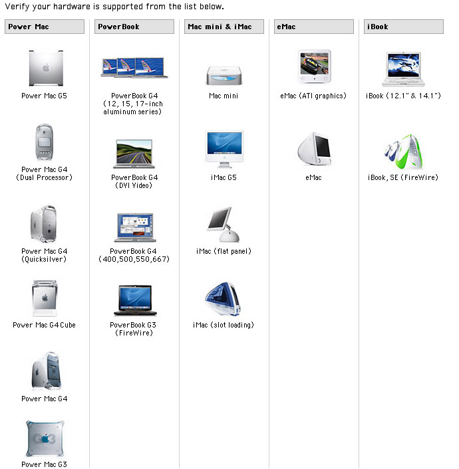Click the iBook column header
Screen dimensions: 459x469
404,27
